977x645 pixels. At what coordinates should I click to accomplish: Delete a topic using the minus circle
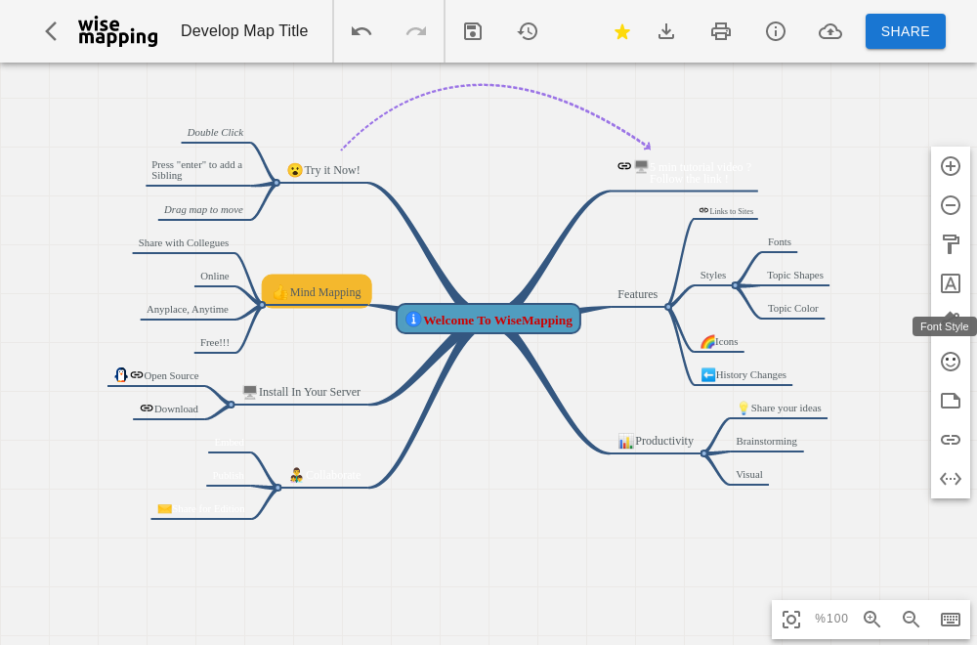(951, 205)
